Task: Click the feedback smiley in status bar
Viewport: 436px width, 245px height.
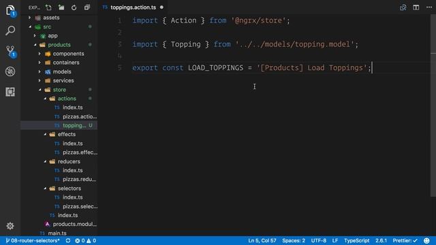Action: tap(426, 240)
